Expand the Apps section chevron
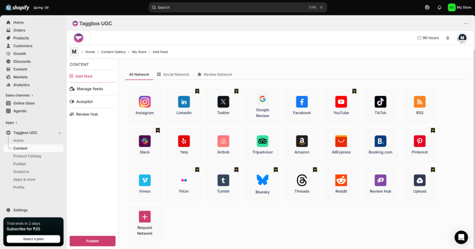Image resolution: width=475 pixels, height=249 pixels. [16, 123]
